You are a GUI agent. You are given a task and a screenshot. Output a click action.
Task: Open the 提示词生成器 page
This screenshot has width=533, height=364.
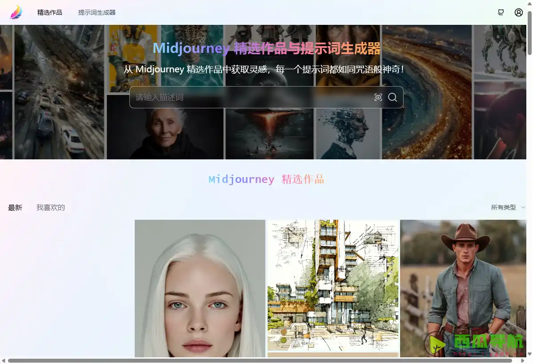[x=96, y=12]
